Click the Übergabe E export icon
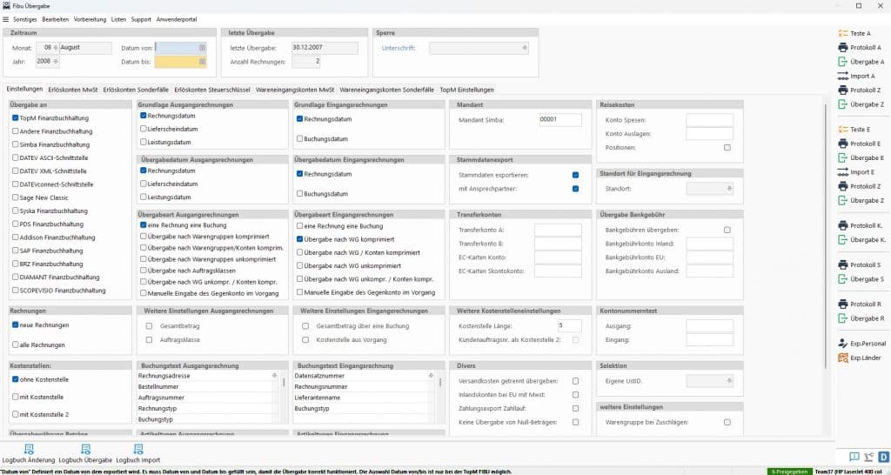The image size is (891, 475). tap(842, 157)
